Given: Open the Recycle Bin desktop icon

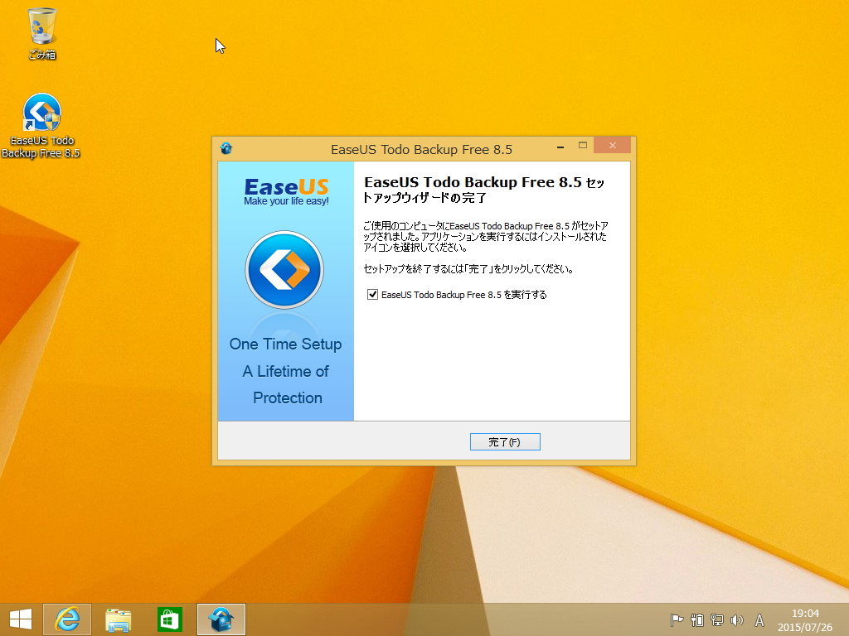Looking at the screenshot, I should 41,33.
